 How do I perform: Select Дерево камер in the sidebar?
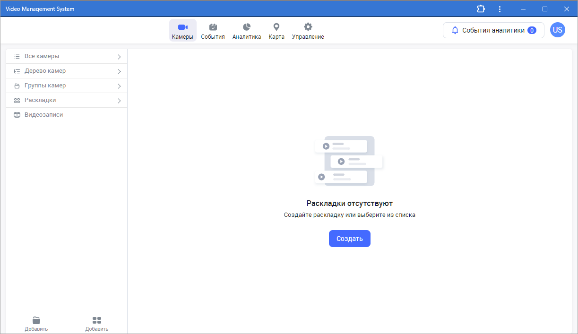tap(45, 71)
